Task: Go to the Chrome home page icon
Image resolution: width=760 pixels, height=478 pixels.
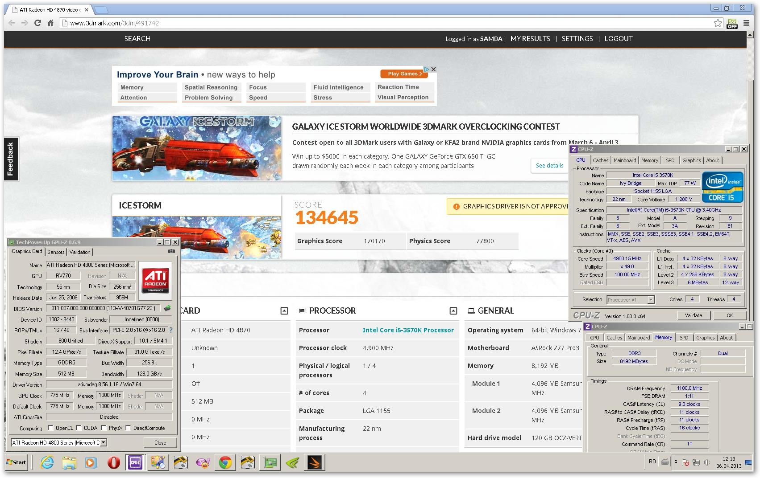Action: click(51, 23)
